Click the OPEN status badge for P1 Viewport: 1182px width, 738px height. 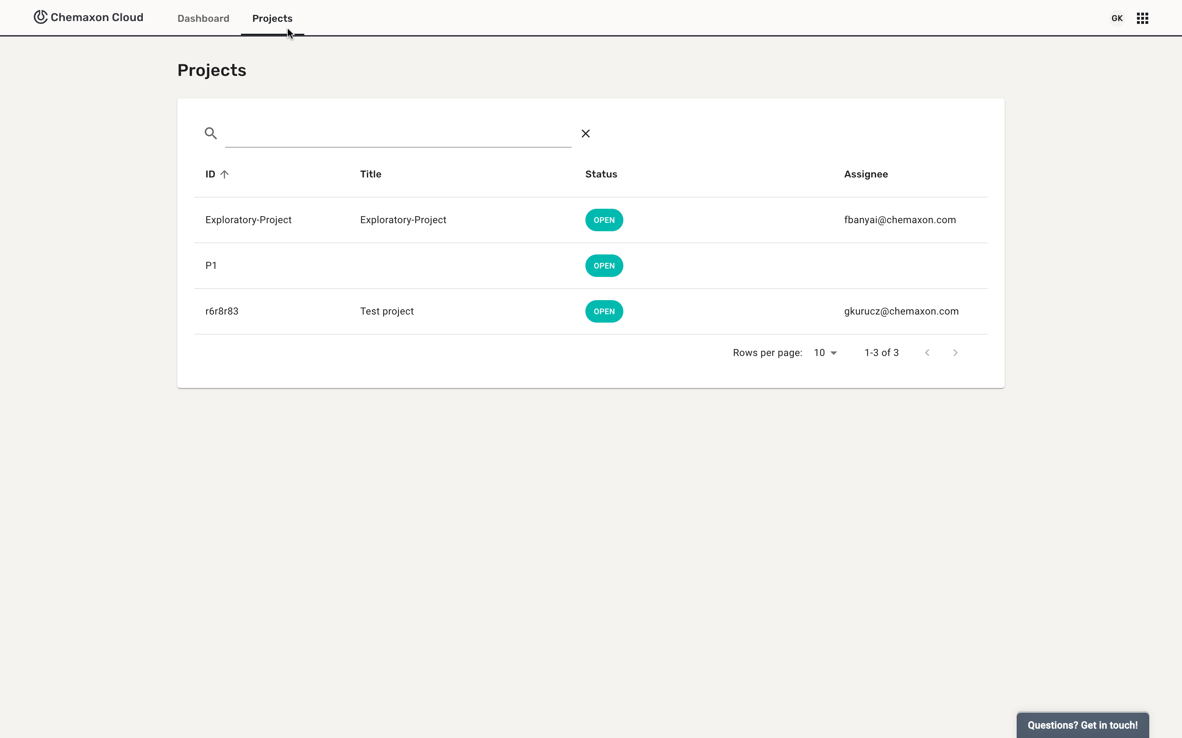click(604, 266)
